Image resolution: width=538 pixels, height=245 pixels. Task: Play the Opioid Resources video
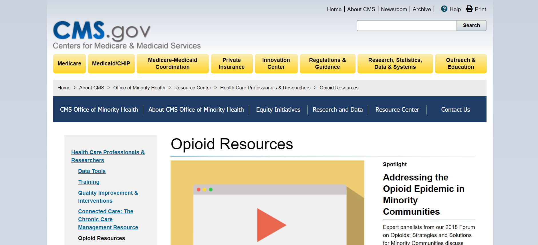click(271, 225)
